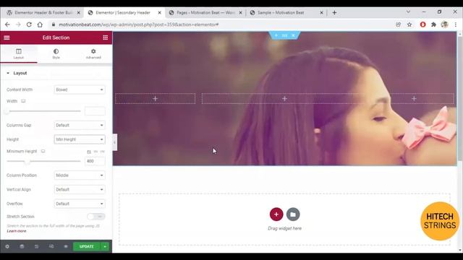Switch to Pages - Motivation Beat tab
The image size is (463, 260).
(205, 13)
